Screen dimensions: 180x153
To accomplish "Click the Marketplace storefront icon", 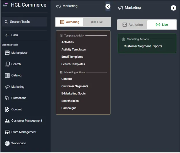I will [7, 53].
